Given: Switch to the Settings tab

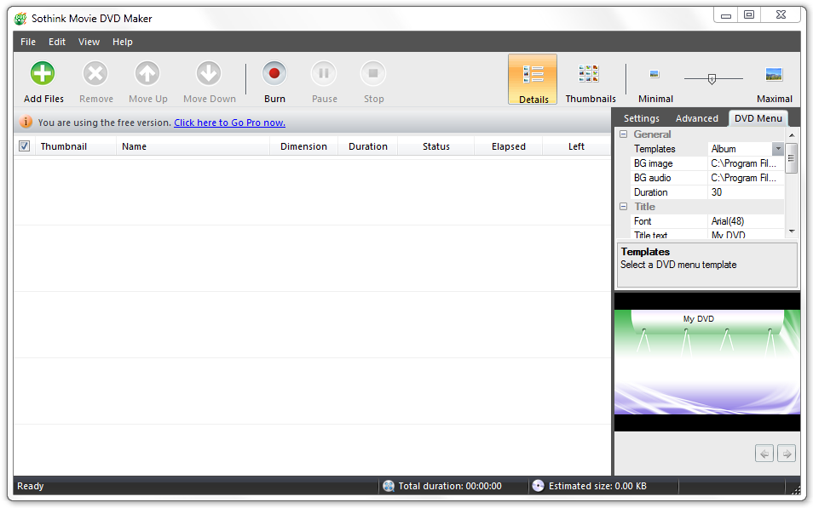Looking at the screenshot, I should click(642, 118).
